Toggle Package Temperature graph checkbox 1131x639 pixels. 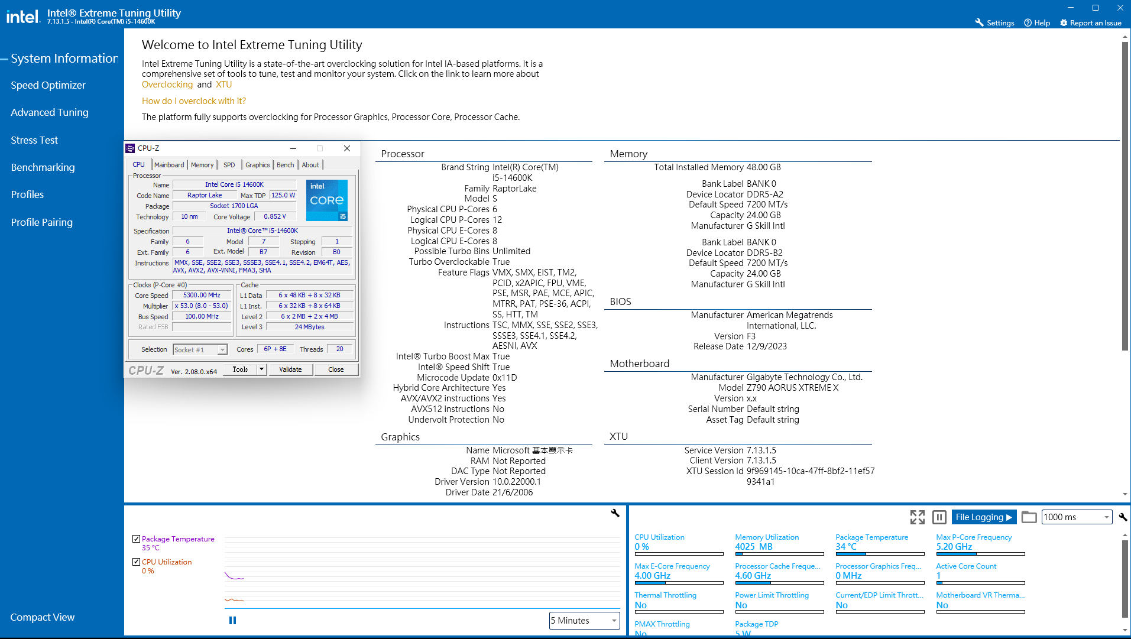[136, 539]
